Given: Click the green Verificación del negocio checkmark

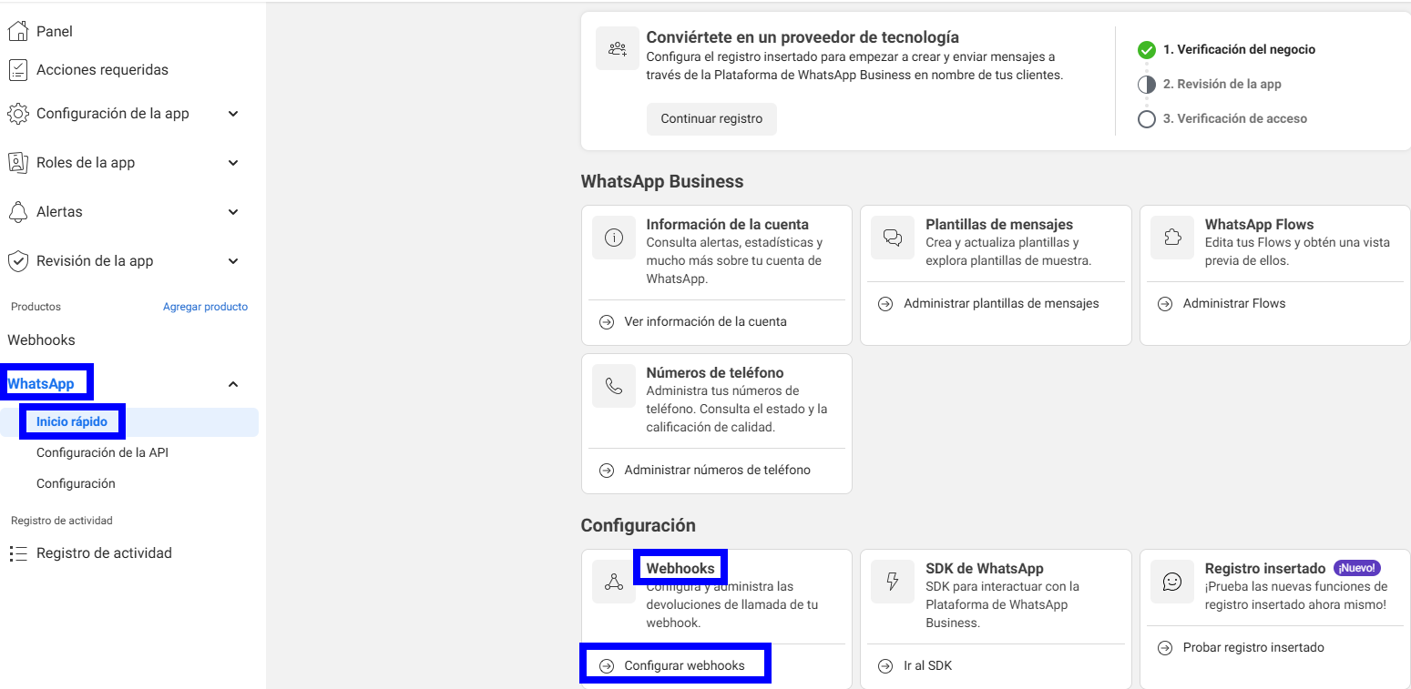Looking at the screenshot, I should [x=1147, y=50].
